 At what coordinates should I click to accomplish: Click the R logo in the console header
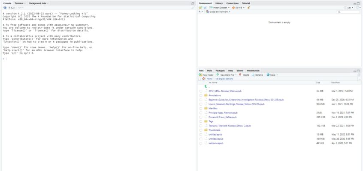pos(5,8)
